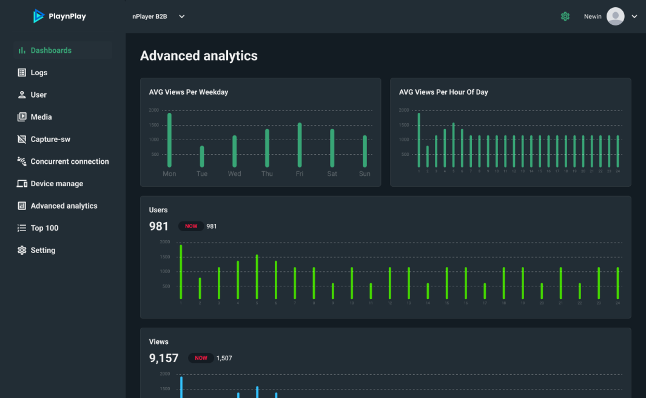
Task: Open the Logs icon in sidebar
Action: (22, 73)
